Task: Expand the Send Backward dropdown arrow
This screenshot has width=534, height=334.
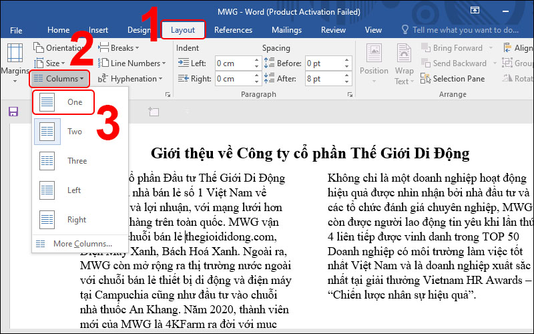Action: (x=495, y=63)
